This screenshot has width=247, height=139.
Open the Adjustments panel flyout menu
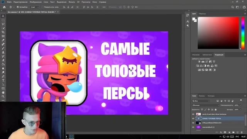[x=245, y=55]
